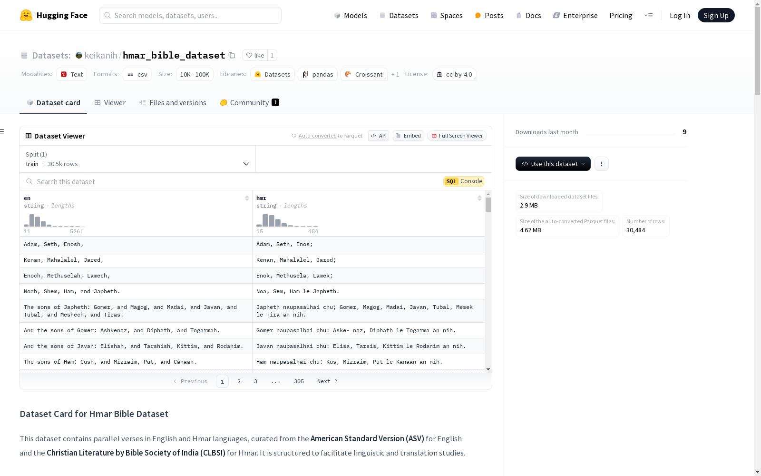
Task: Focus the top search models field
Action: tap(190, 15)
